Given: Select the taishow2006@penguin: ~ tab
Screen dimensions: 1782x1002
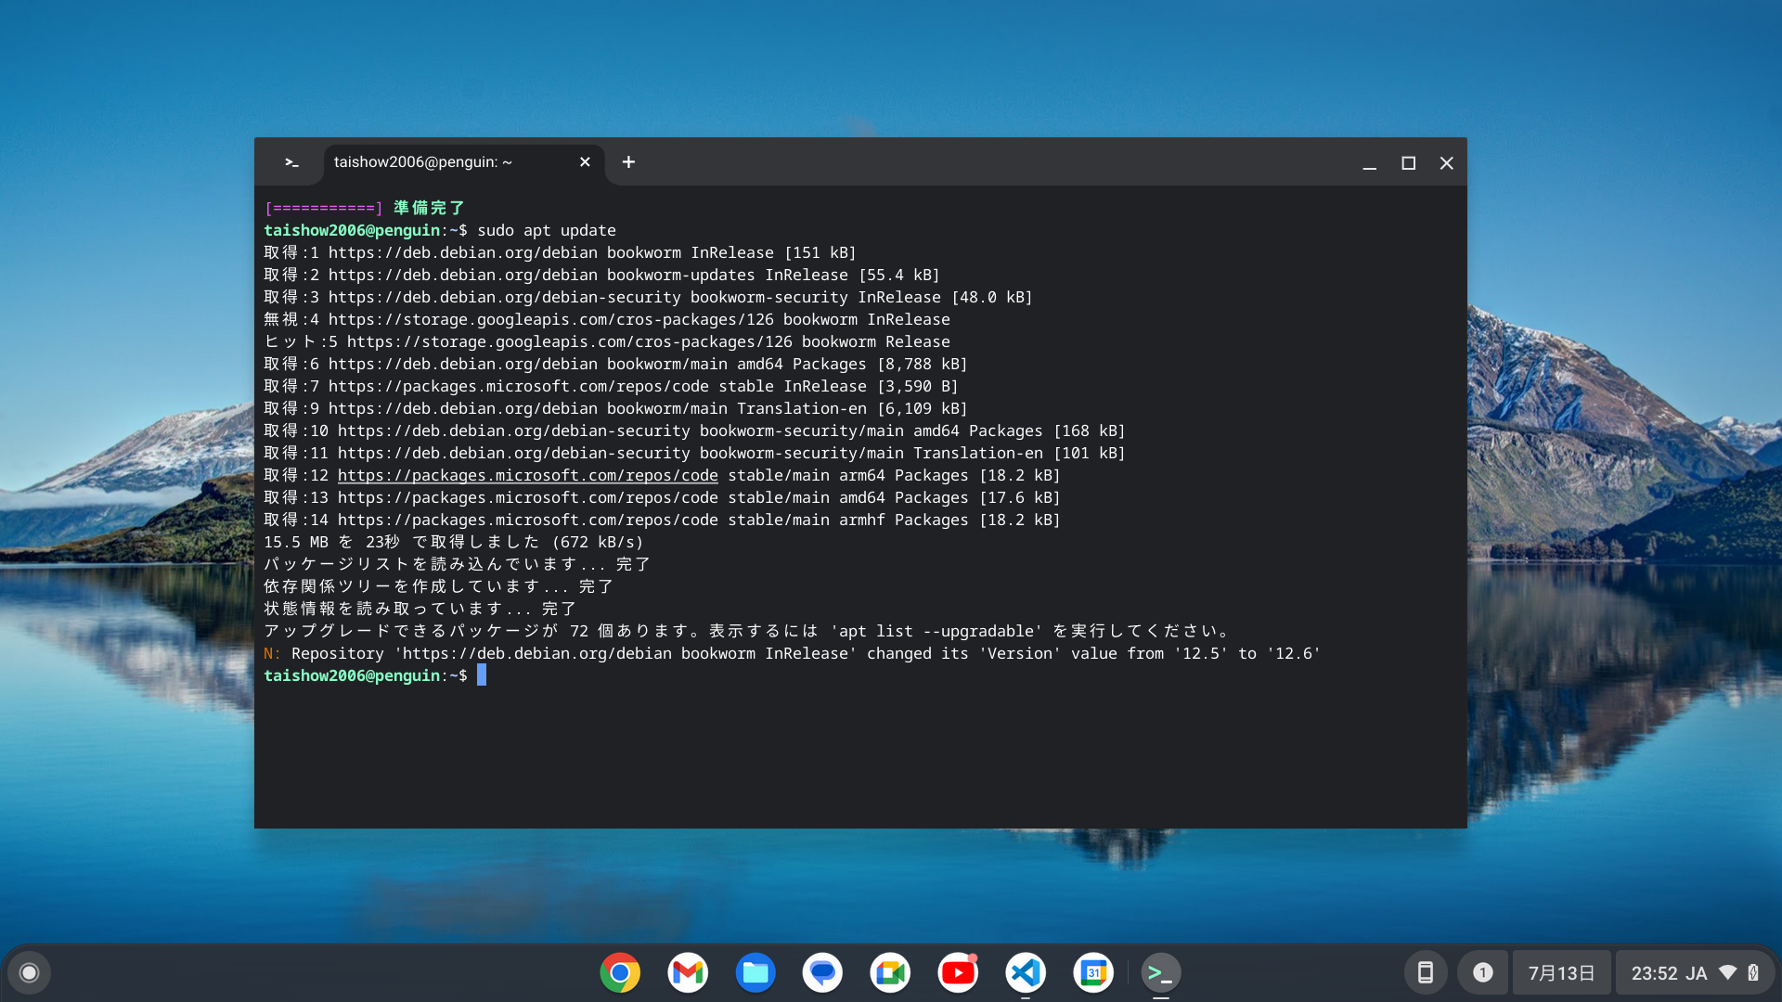Looking at the screenshot, I should (x=464, y=162).
